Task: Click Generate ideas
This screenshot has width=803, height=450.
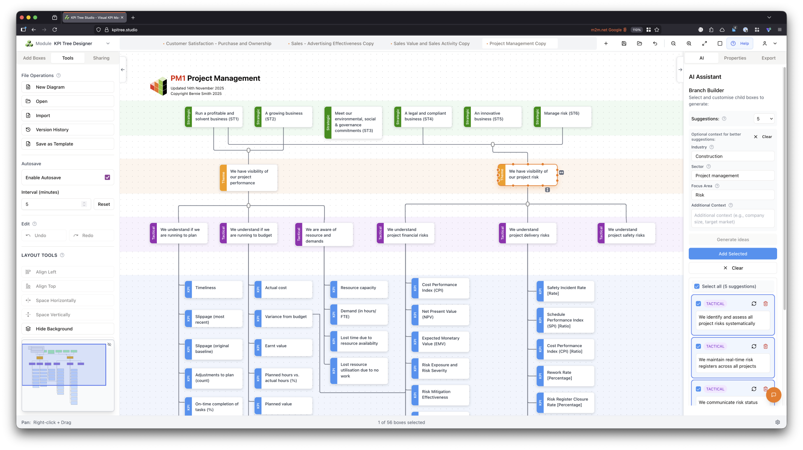Action: (x=732, y=239)
